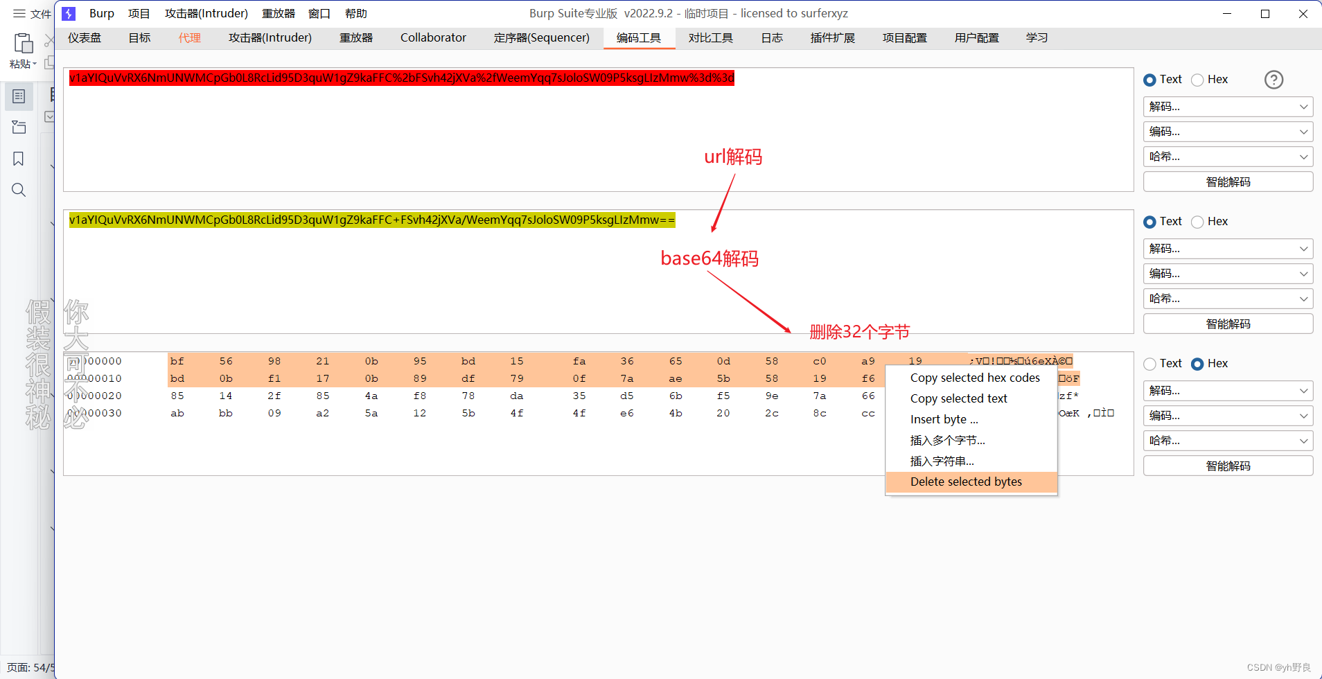Click 智能解码 button in third panel
The height and width of the screenshot is (679, 1322).
point(1228,466)
